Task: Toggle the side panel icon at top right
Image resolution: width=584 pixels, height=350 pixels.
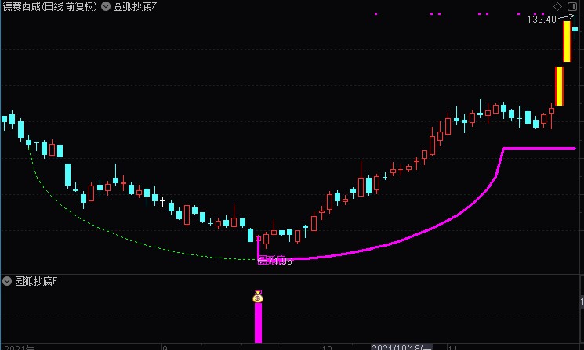Action: pyautogui.click(x=572, y=6)
